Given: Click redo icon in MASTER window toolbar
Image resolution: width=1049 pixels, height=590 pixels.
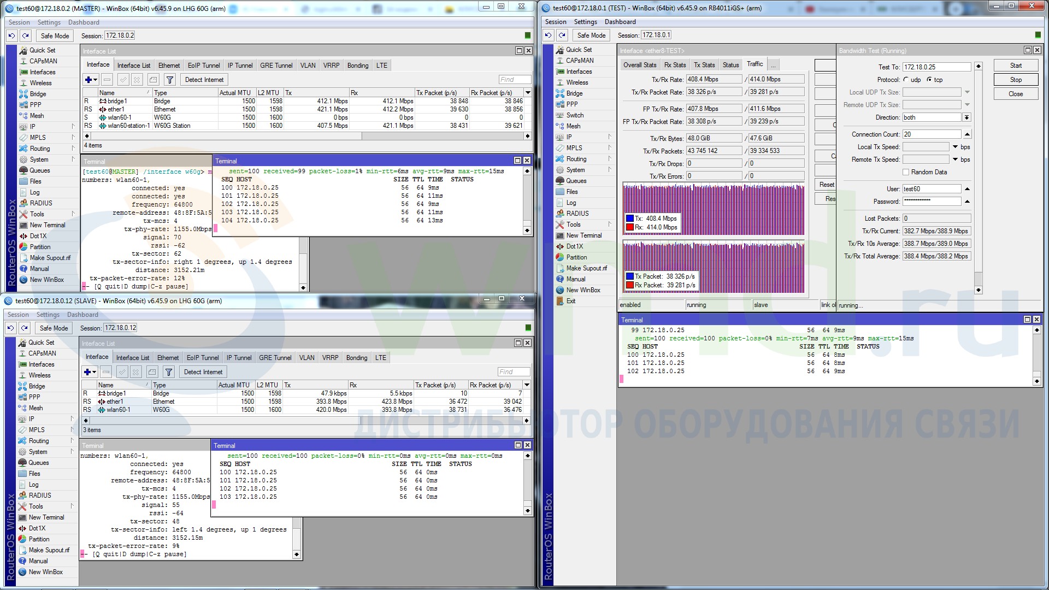Looking at the screenshot, I should pos(26,36).
